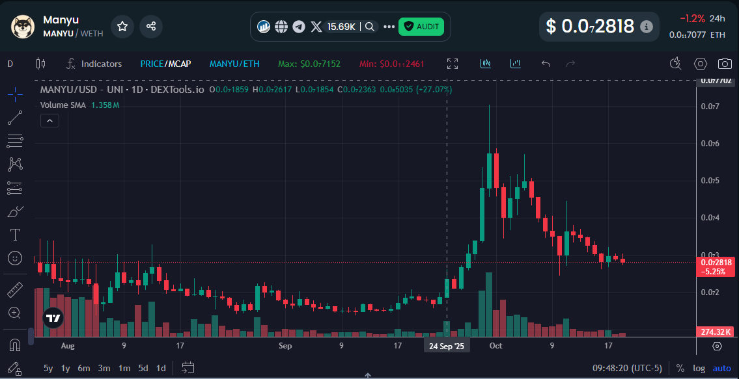Undo the last chart action

click(x=546, y=64)
